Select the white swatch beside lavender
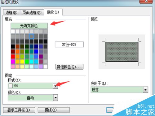 (x=46, y=67)
